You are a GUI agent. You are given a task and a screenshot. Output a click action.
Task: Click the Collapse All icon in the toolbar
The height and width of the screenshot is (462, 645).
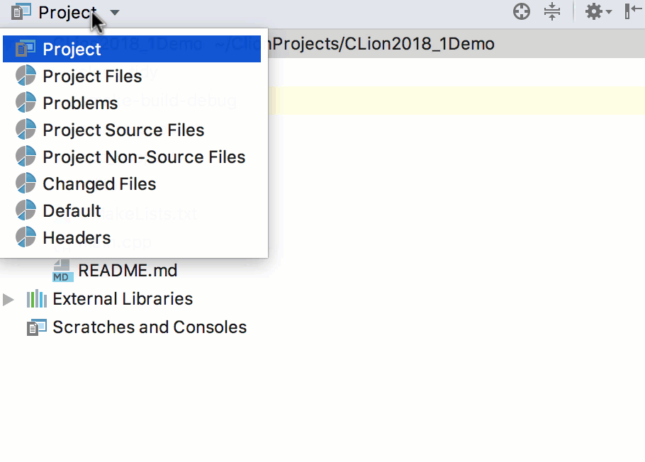(552, 11)
